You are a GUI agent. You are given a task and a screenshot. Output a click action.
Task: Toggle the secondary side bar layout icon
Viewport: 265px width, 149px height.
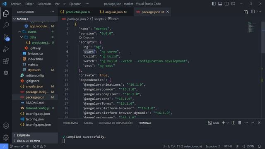226,4
